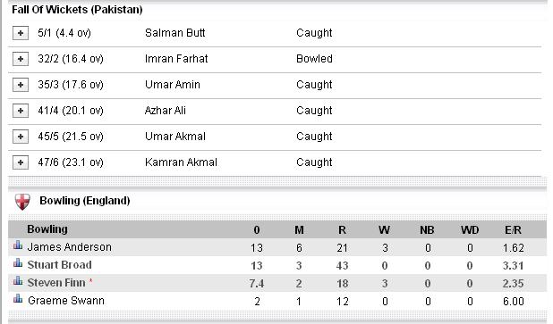
Task: Click the E/R column header
Action: pos(513,230)
